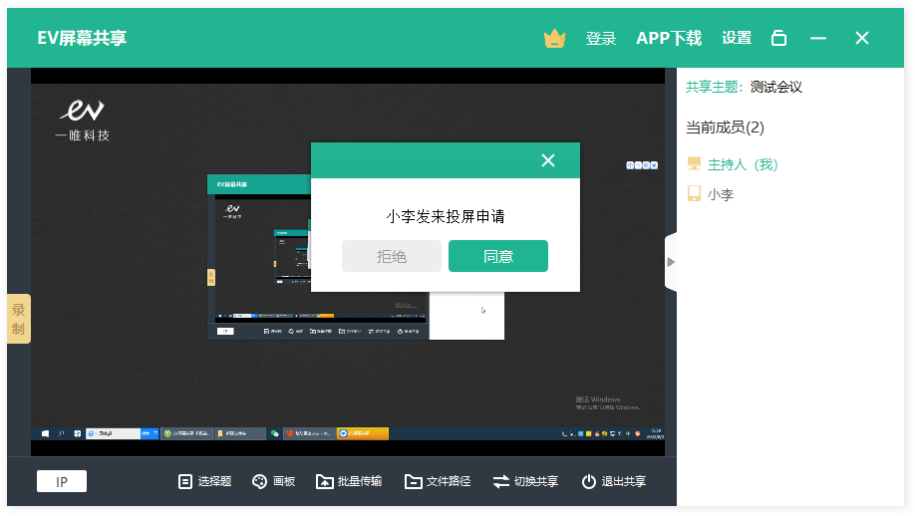Image resolution: width=915 pixels, height=516 pixels.
Task: Open 文件路径 file path
Action: (437, 482)
